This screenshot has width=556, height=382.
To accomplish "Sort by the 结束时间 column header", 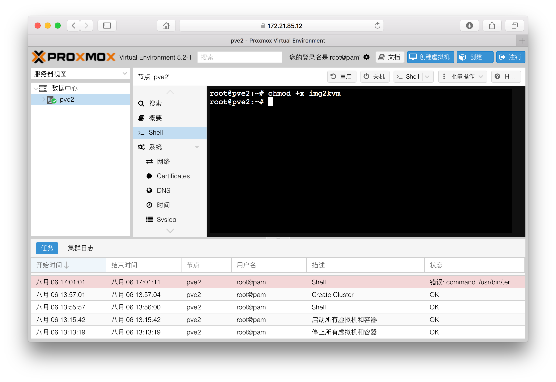I will tap(144, 265).
